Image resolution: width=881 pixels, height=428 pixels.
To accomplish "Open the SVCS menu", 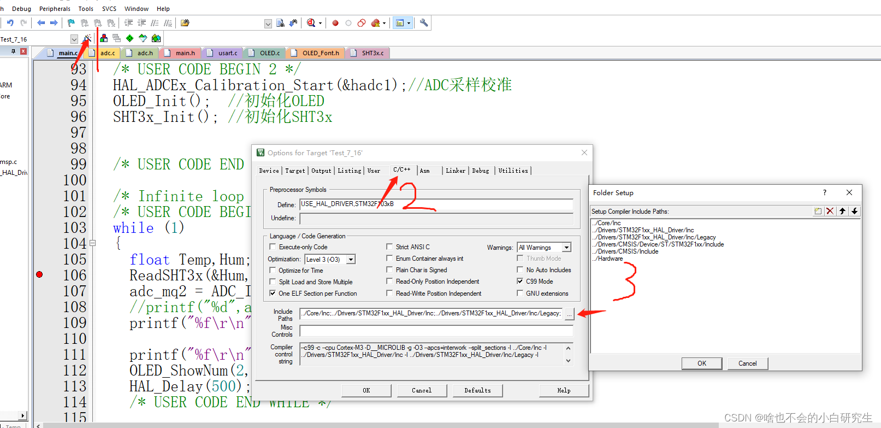I will click(109, 9).
